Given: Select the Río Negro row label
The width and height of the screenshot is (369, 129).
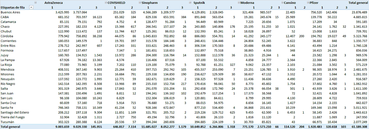Looking at the screenshot, I should pos(8,84).
